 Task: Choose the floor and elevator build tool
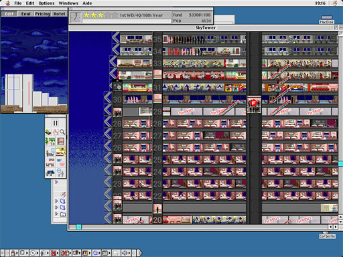[x=61, y=141]
